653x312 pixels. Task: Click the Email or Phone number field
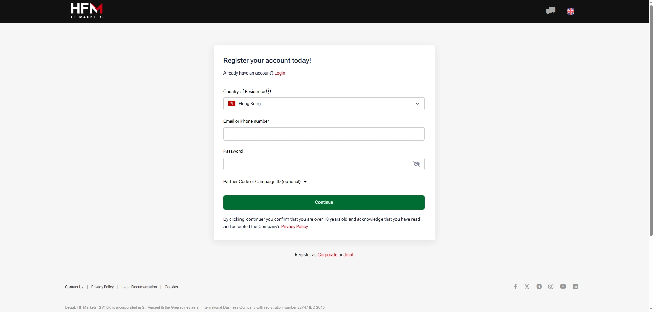pos(324,134)
